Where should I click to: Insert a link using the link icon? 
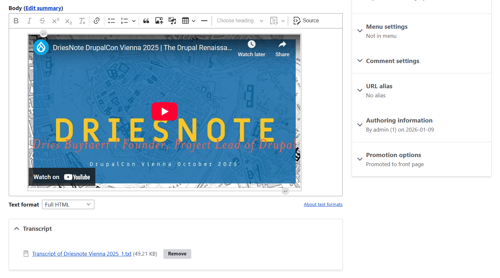96,21
